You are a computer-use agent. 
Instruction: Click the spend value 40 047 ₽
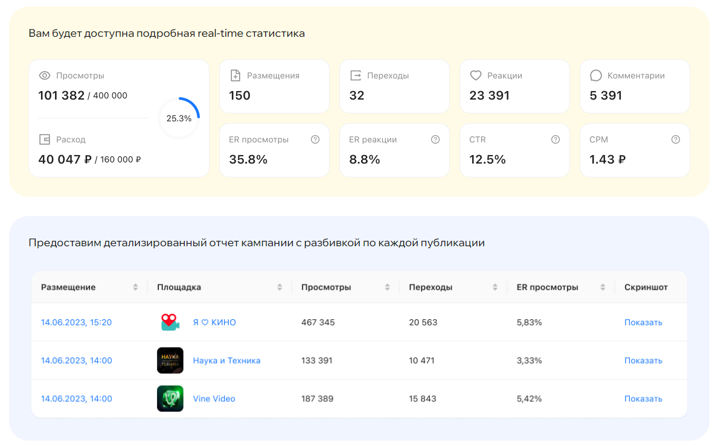pos(65,159)
